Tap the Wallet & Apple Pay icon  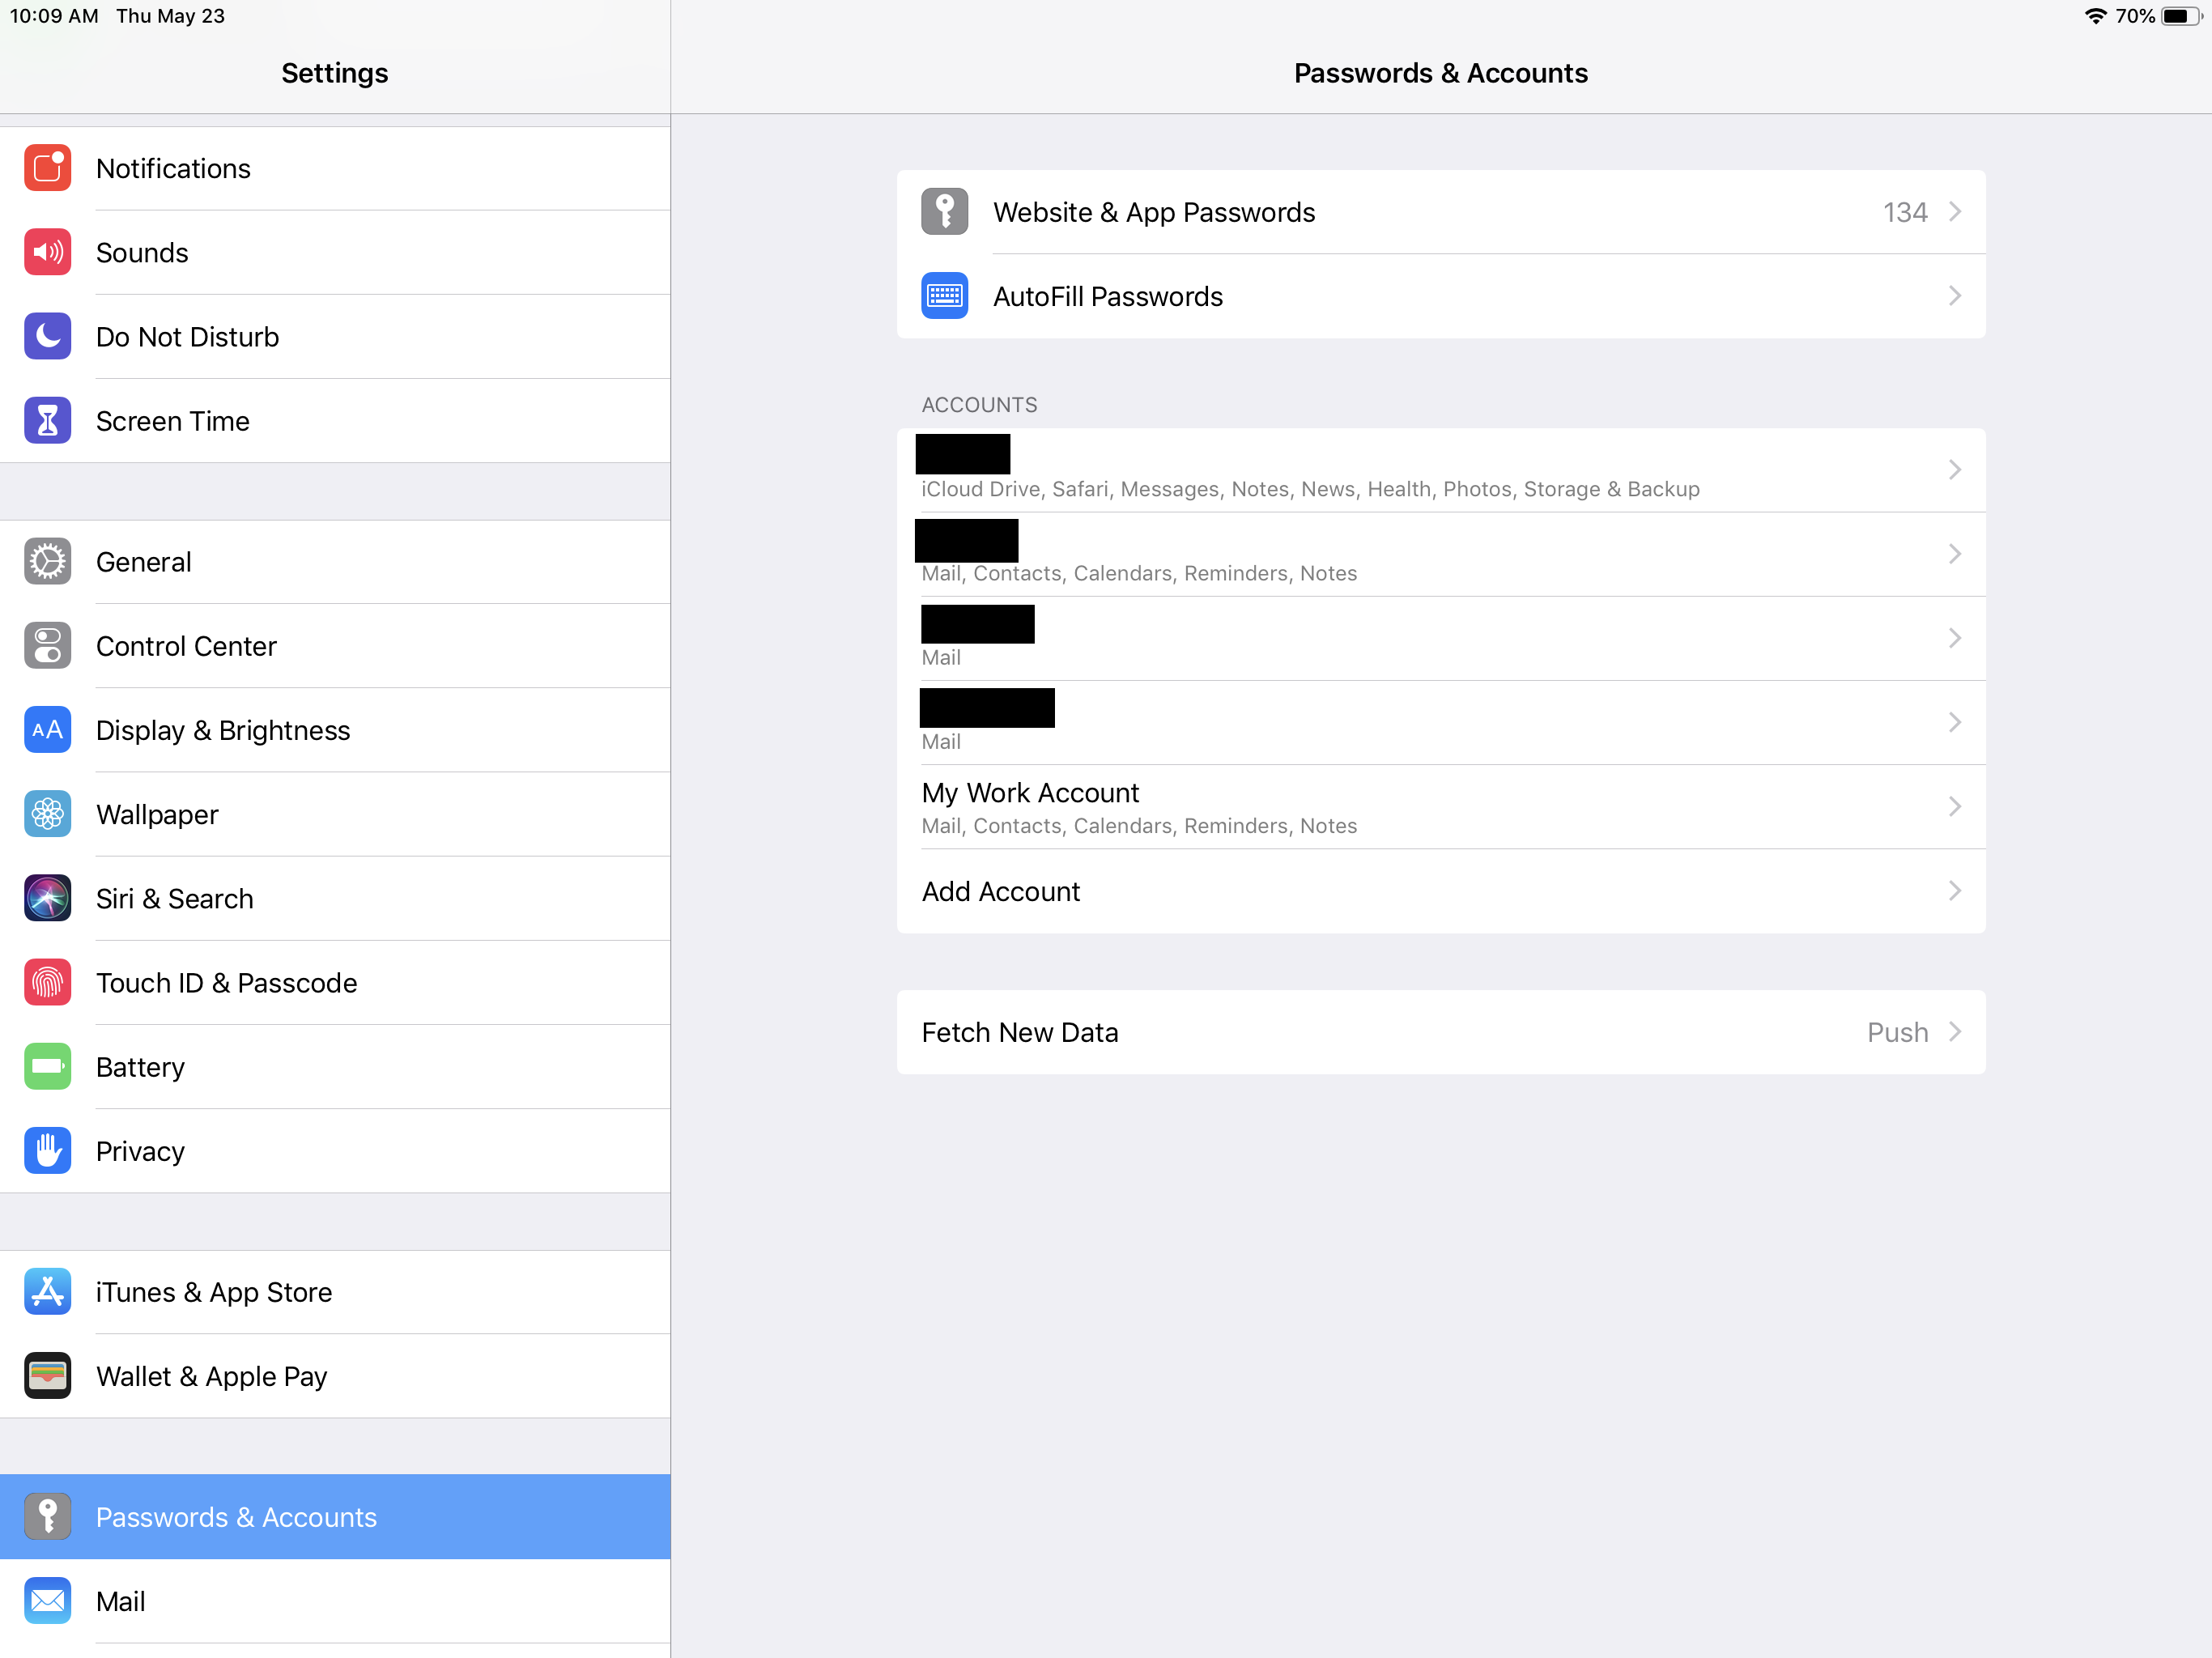[47, 1375]
